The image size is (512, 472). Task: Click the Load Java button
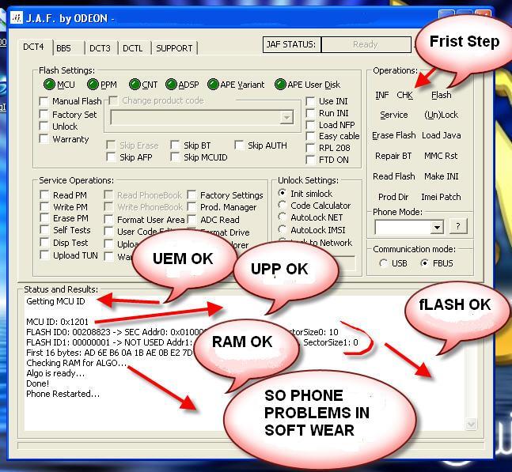point(441,135)
